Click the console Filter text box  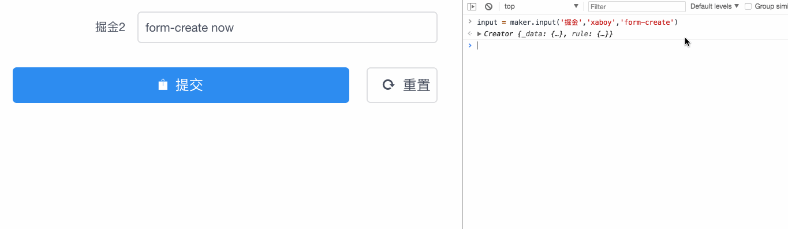[x=637, y=7]
